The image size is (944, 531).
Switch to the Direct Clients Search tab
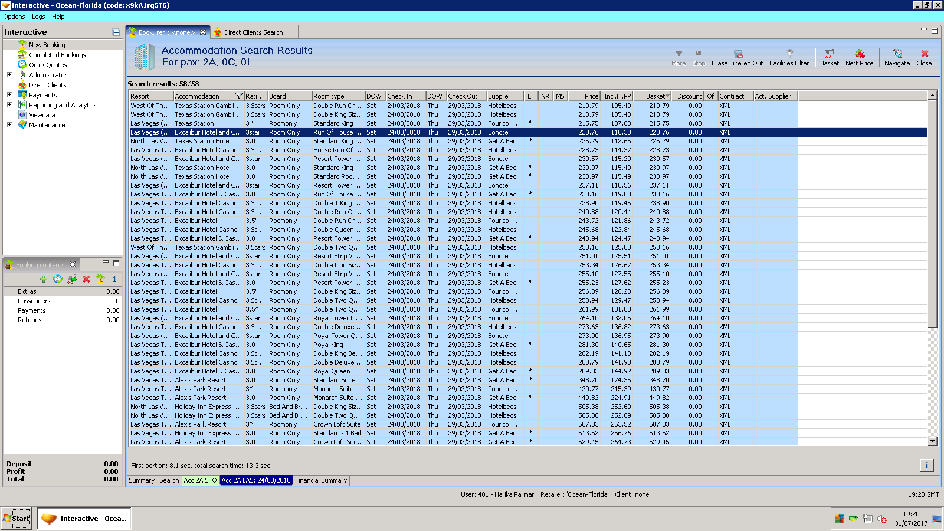(x=253, y=32)
